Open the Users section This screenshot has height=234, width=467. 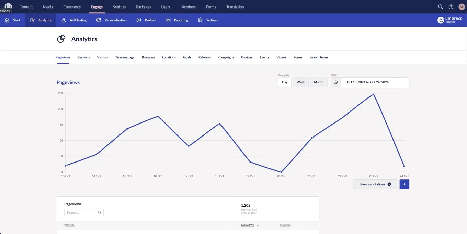click(x=166, y=7)
